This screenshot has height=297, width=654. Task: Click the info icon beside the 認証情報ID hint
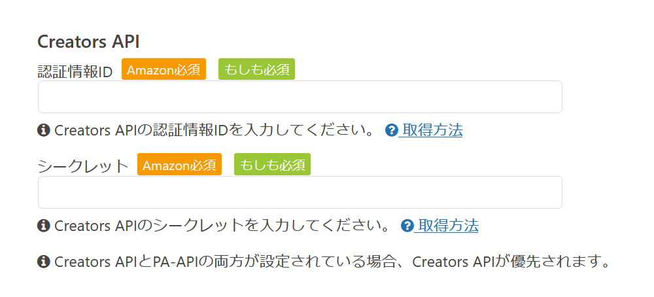pos(44,130)
